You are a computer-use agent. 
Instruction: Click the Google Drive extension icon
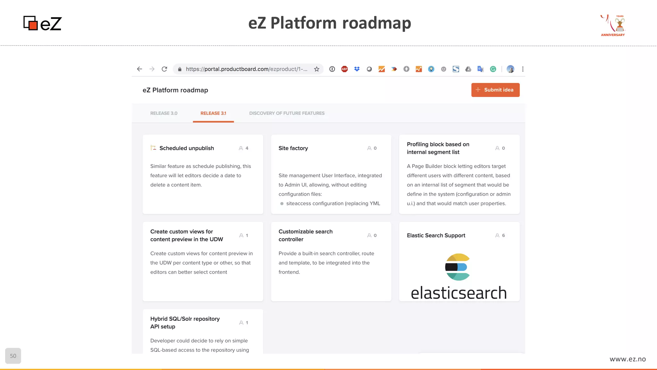[x=468, y=69]
